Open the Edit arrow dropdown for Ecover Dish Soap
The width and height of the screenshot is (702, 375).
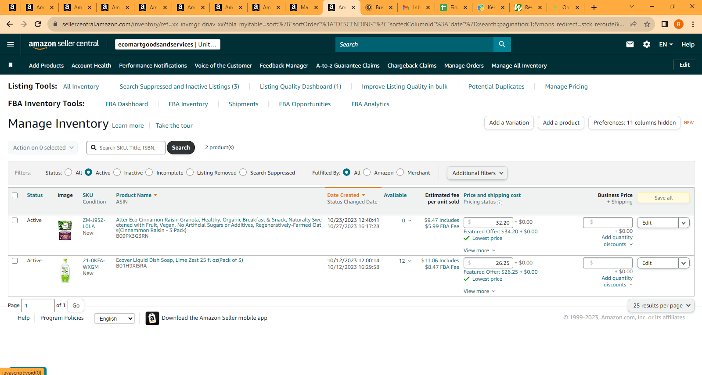[684, 263]
